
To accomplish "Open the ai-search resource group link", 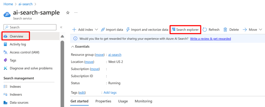I will pos(115,55).
